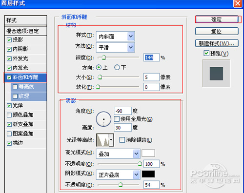Enable 使用全局光 checkbox
The height and width of the screenshot is (193, 244).
117,119
